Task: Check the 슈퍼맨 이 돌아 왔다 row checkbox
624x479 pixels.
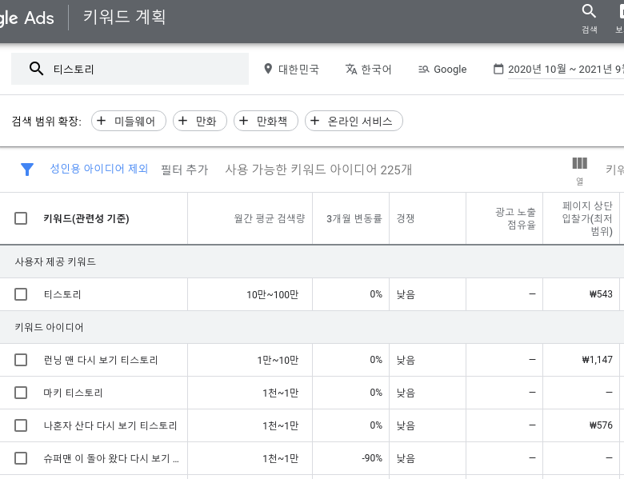Action: [21, 458]
